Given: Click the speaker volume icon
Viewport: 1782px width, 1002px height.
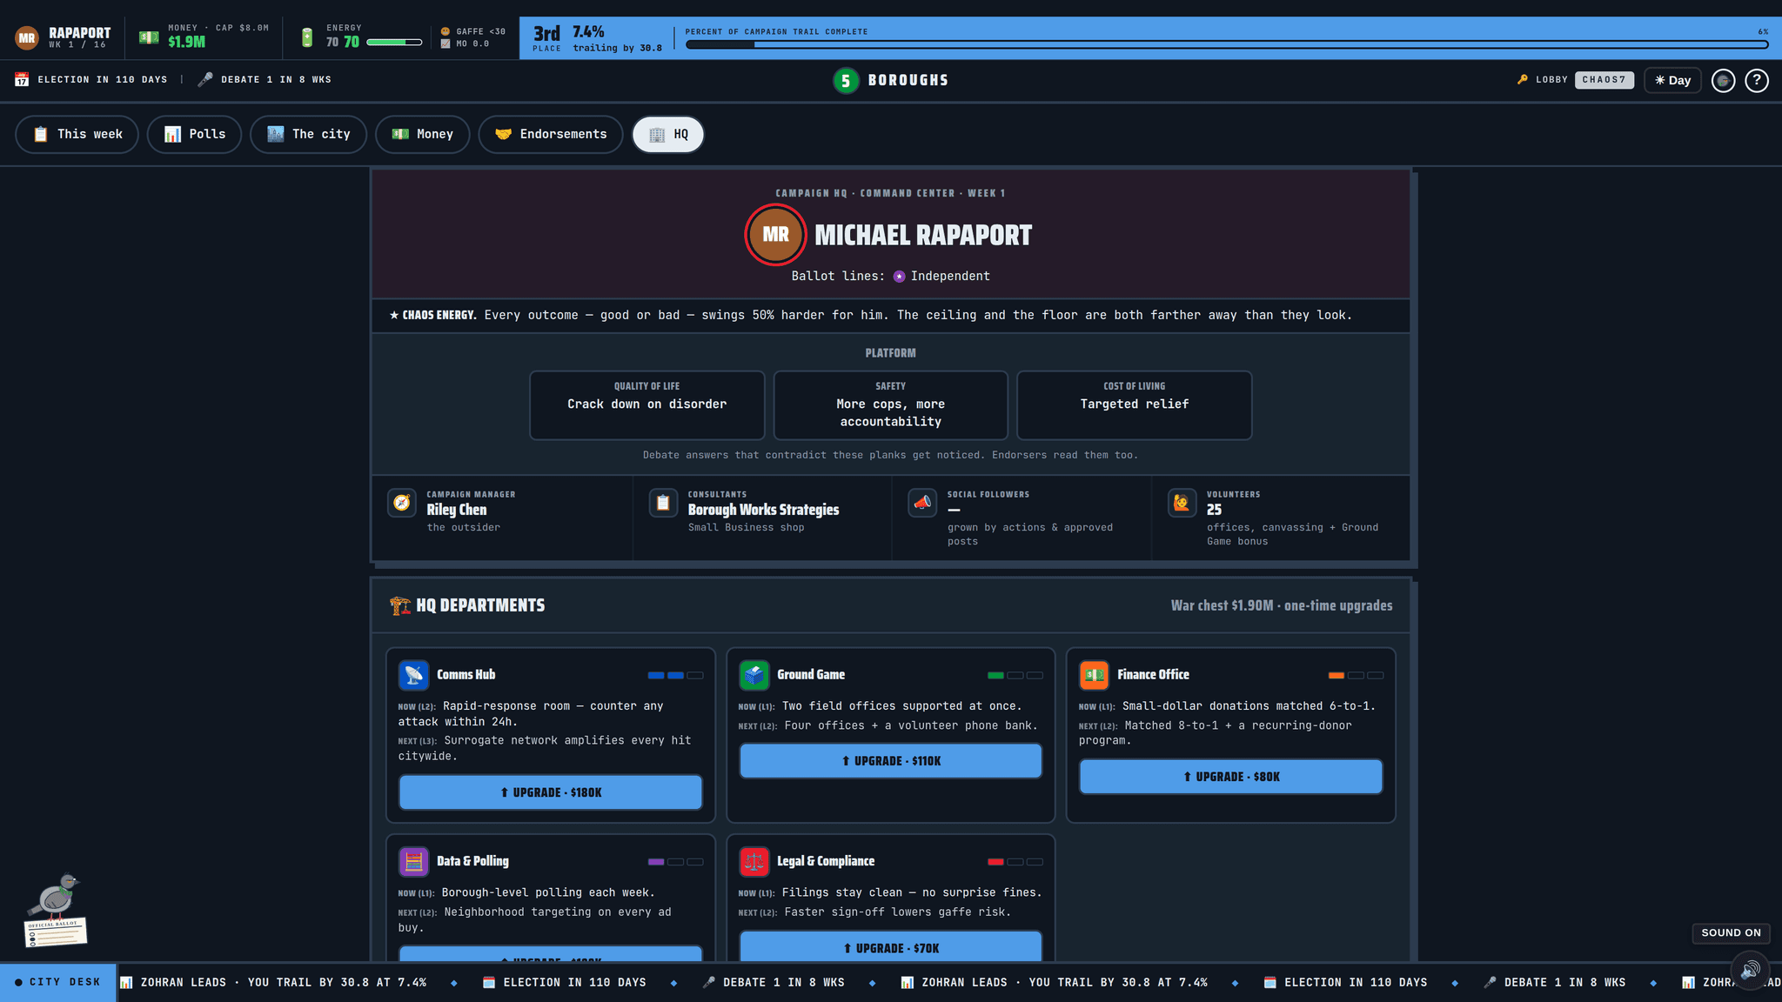Looking at the screenshot, I should pyautogui.click(x=1750, y=971).
